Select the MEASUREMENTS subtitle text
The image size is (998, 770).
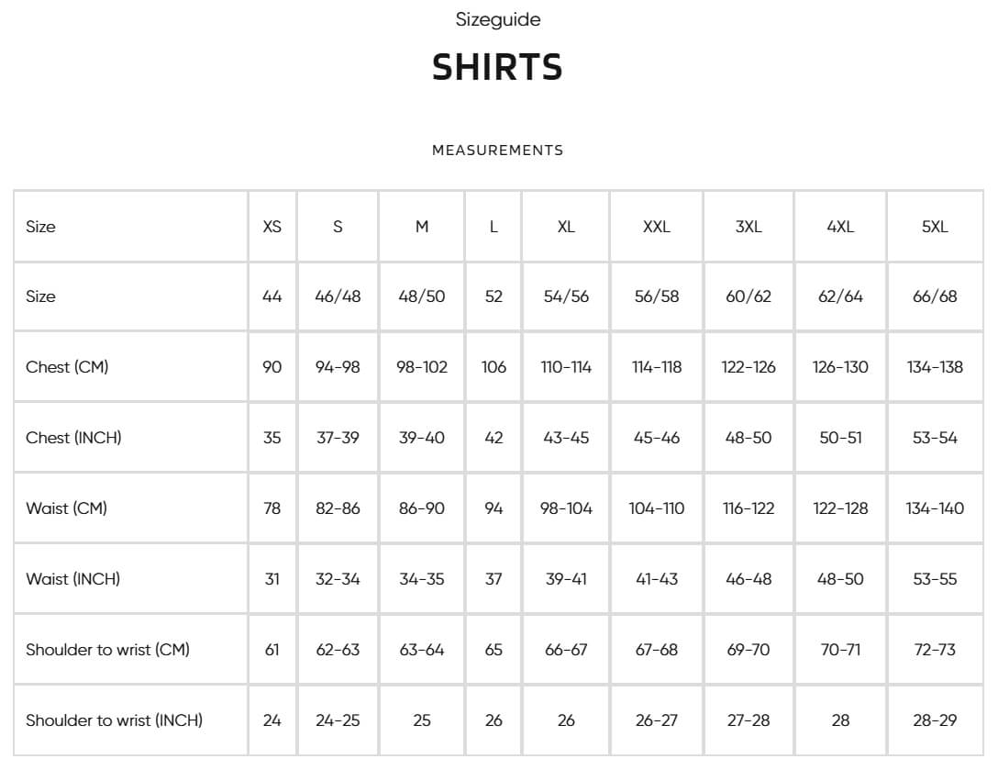[498, 151]
